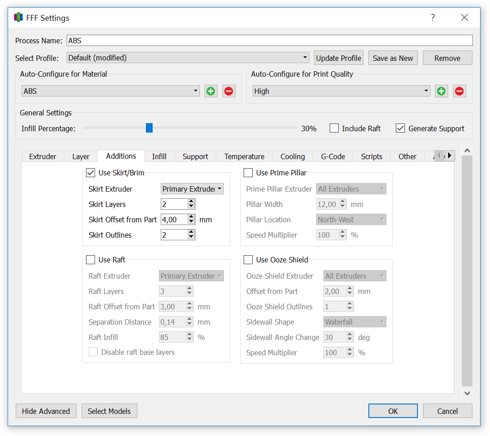Enable the Use Ooze Shield checkbox

point(248,260)
